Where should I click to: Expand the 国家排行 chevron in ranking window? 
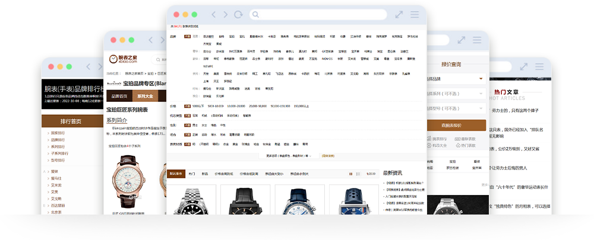pyautogui.click(x=48, y=133)
